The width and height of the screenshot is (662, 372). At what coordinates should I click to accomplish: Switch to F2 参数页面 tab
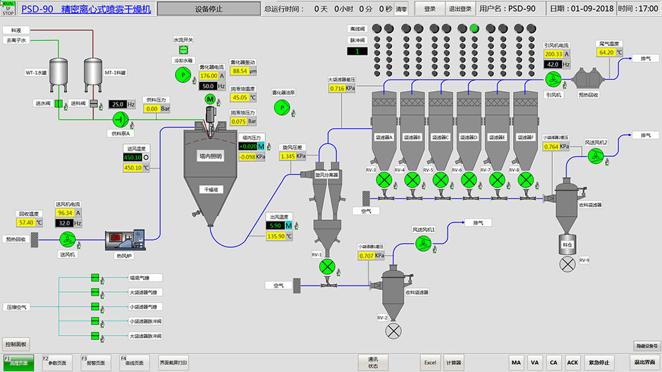58,362
